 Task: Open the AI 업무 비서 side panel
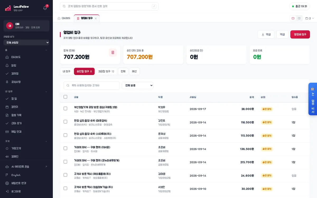click(x=313, y=99)
